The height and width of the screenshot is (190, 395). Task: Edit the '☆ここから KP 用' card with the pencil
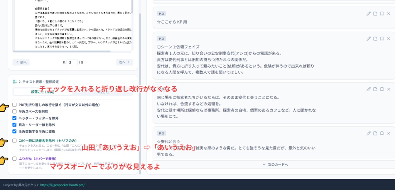click(368, 14)
